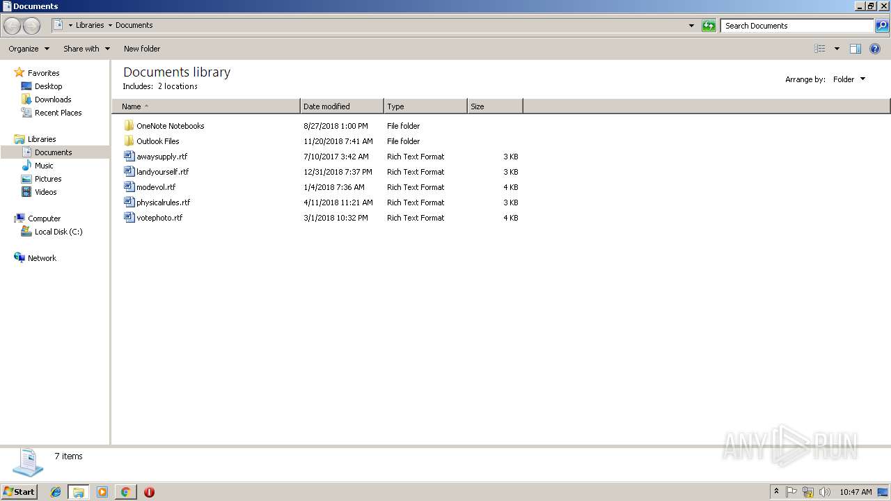Show hidden tray icons arrow
Viewport: 891px width, 501px height.
tap(776, 492)
